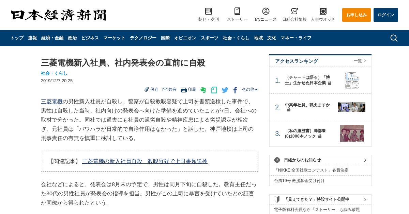The height and width of the screenshot is (214, 409).
Task: Click the info icon beside 日経からのお知らせ
Action: (x=277, y=160)
